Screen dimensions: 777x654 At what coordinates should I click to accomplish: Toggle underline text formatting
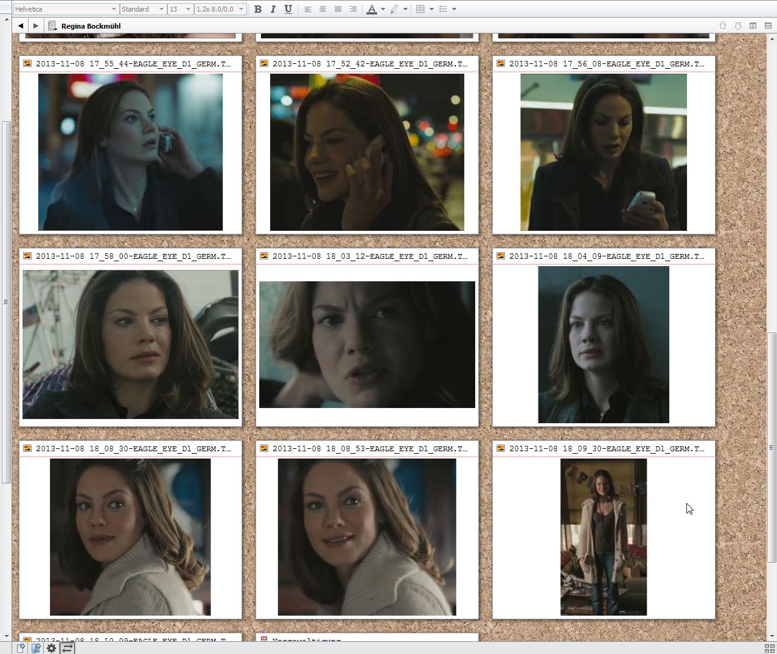(288, 9)
